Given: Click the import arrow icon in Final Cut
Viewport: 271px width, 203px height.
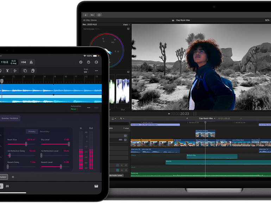Looking at the screenshot, I should tap(86, 15).
